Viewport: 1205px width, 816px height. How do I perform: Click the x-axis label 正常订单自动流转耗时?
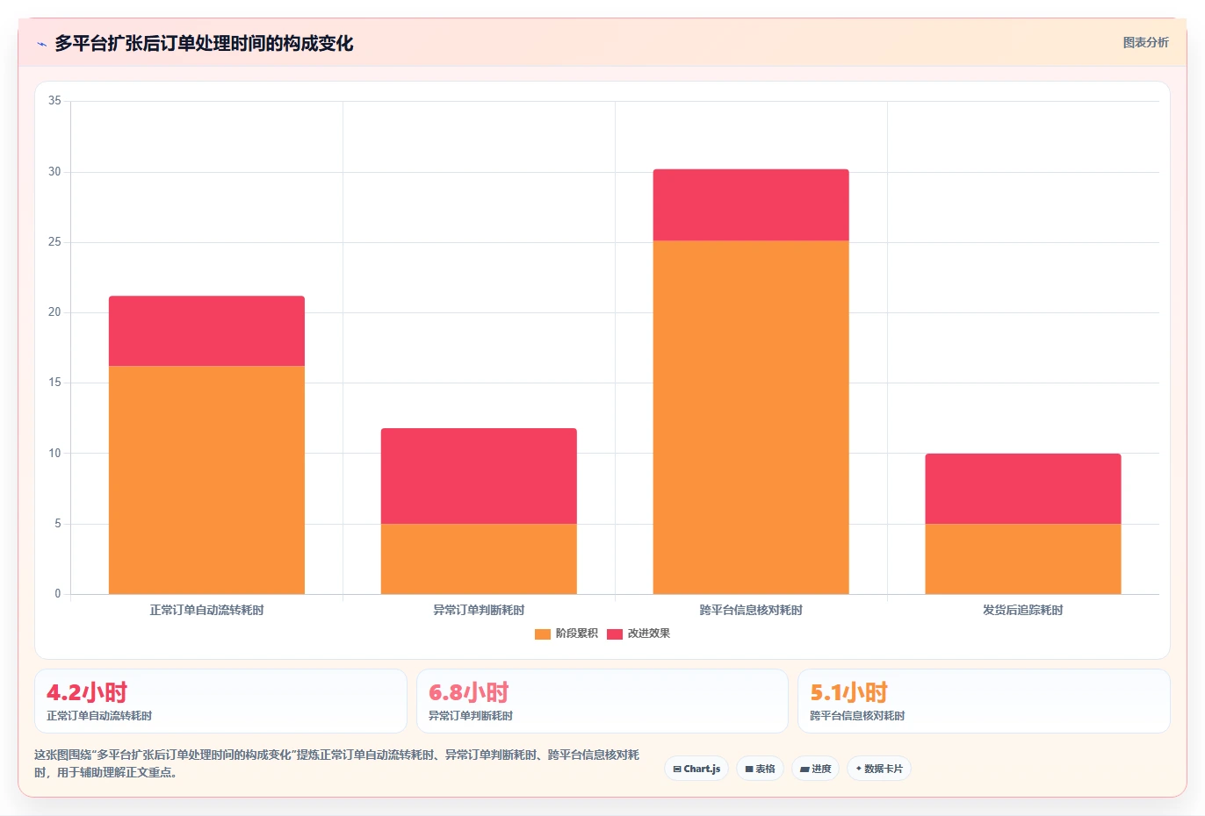[206, 610]
